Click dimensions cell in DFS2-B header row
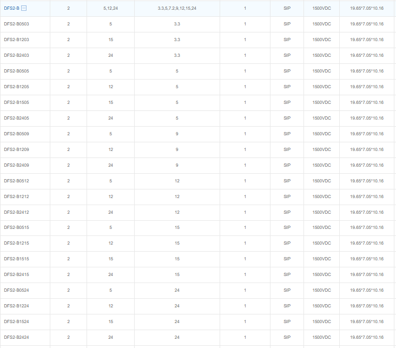 pos(367,8)
